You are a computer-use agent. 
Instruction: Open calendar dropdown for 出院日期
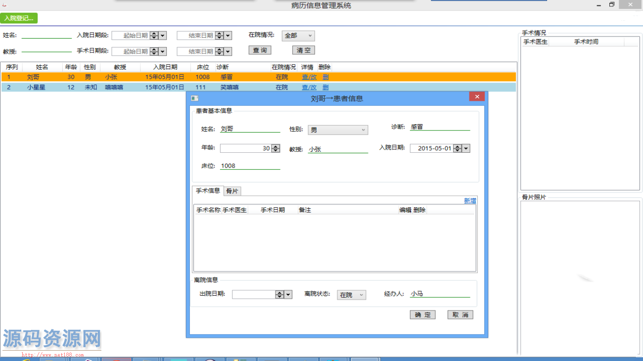pos(288,295)
